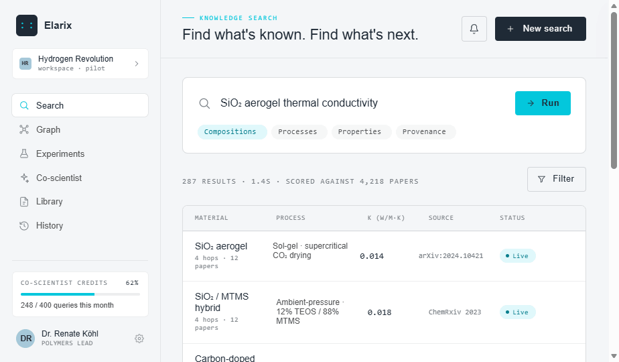Click the Elarix logo icon
Image resolution: width=619 pixels, height=362 pixels.
tap(27, 25)
